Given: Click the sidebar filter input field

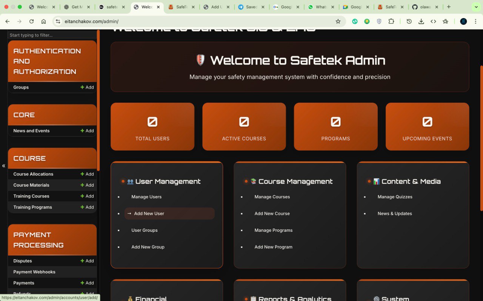Looking at the screenshot, I should coord(52,35).
